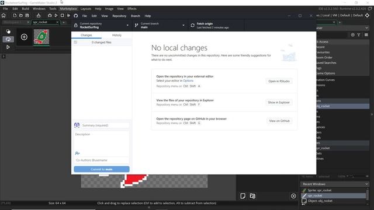Start debugging with the bug icon
Image resolution: width=374 pixels, height=210 pixels.
(x=50, y=16)
